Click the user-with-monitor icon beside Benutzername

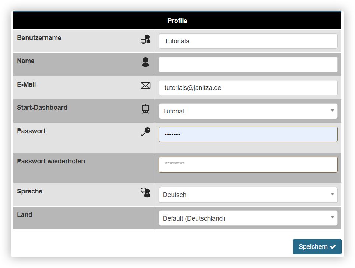(x=145, y=40)
